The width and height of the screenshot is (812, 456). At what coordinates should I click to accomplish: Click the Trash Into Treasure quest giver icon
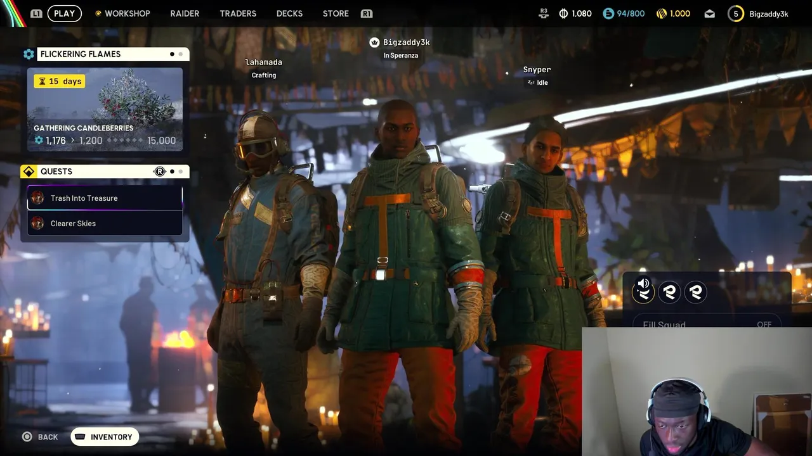tap(38, 198)
